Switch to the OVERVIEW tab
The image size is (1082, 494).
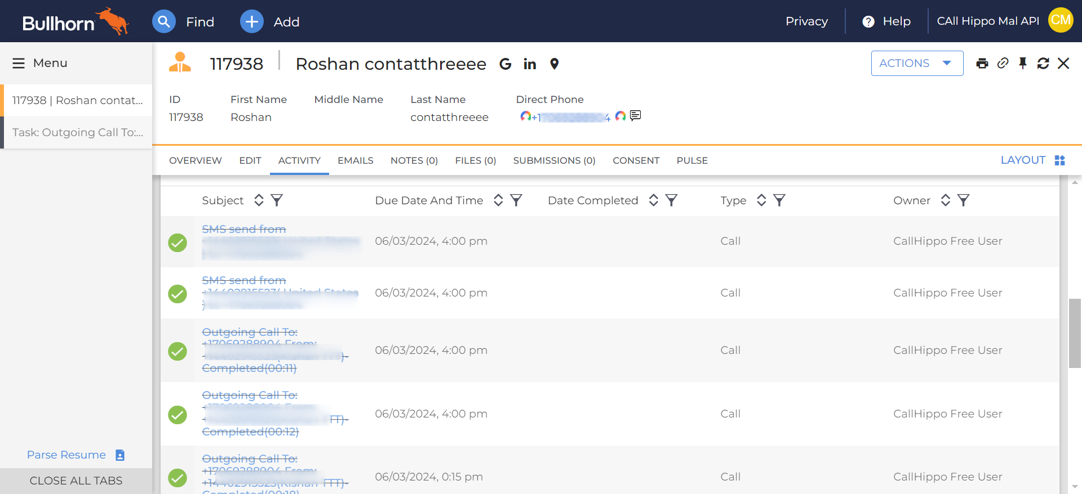[196, 160]
